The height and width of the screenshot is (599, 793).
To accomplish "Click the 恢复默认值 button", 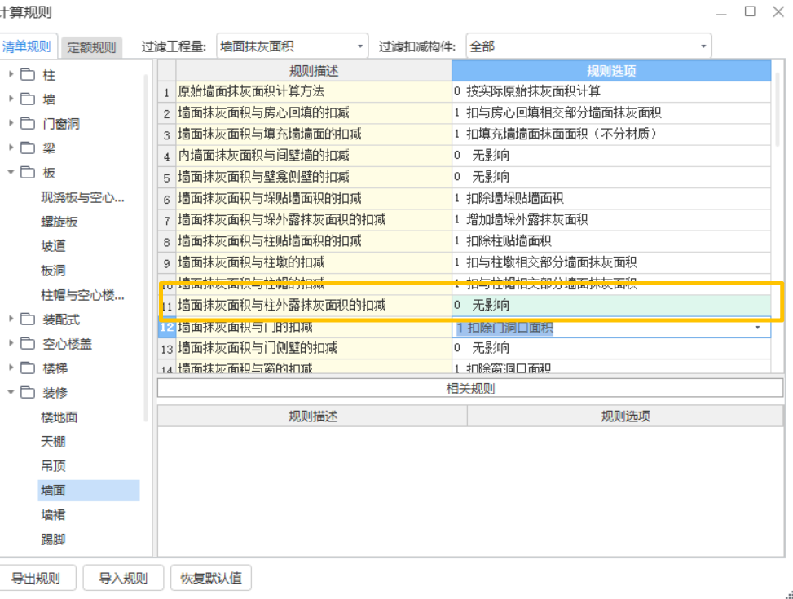I will [x=211, y=578].
